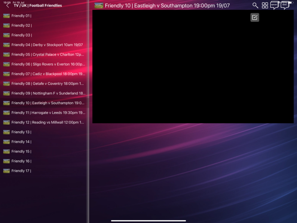The width and height of the screenshot is (297, 223).
Task: Choose Friendly 08 Getafe v Coventry
Action: 48,84
